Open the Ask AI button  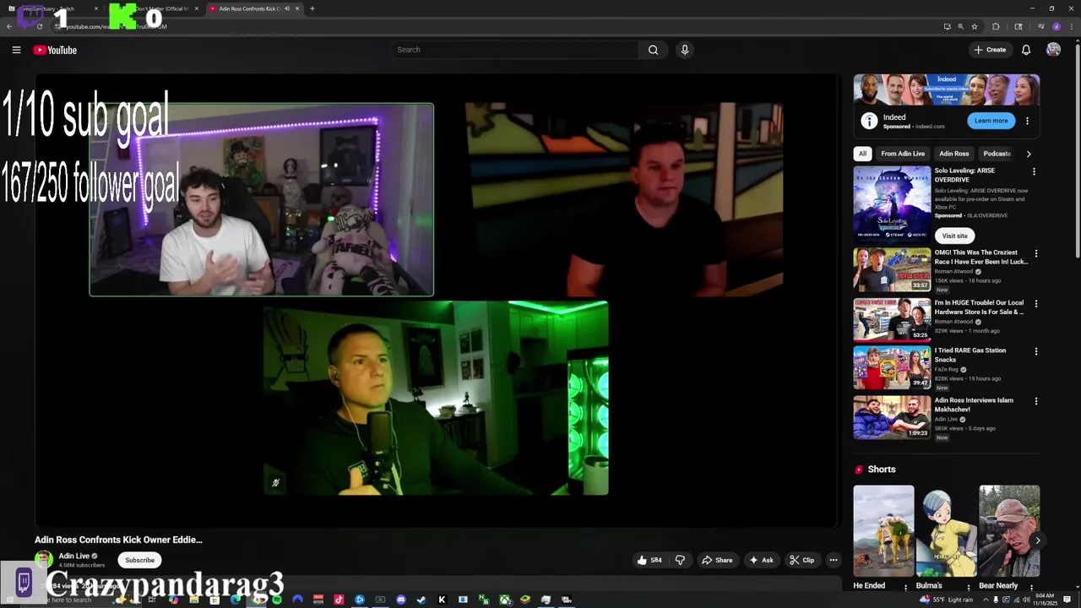(761, 560)
